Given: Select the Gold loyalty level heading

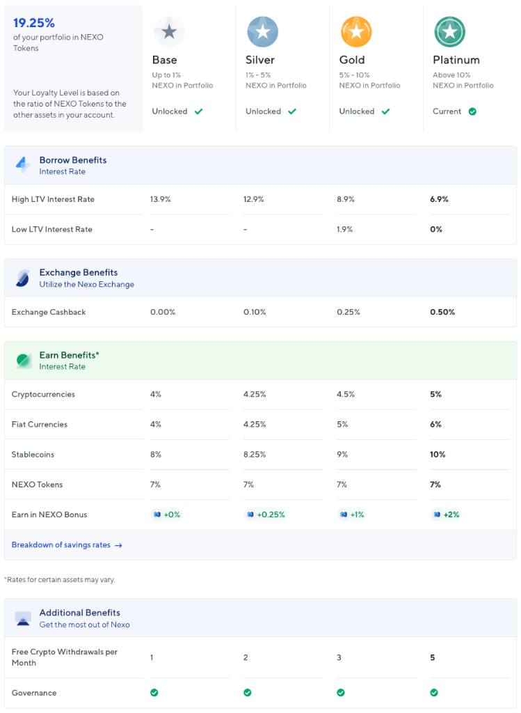Looking at the screenshot, I should click(352, 60).
